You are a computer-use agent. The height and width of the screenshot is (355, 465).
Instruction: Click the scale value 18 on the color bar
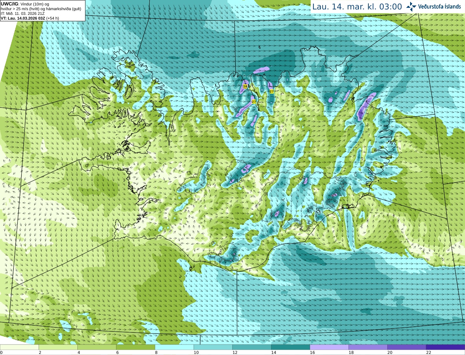click(351, 352)
